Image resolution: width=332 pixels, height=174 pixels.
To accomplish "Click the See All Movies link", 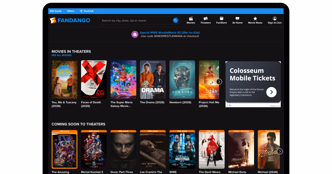I will (61, 55).
